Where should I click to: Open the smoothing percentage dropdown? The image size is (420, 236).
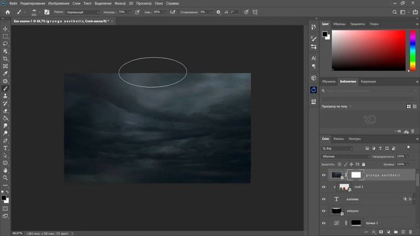tap(211, 12)
